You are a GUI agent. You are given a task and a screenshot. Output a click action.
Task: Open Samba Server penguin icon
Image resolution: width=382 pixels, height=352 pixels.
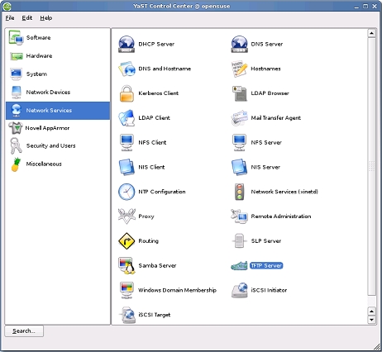click(x=127, y=265)
